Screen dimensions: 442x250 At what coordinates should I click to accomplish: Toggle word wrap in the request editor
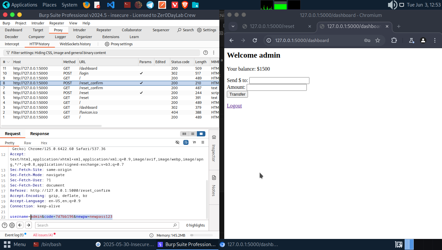click(x=186, y=143)
